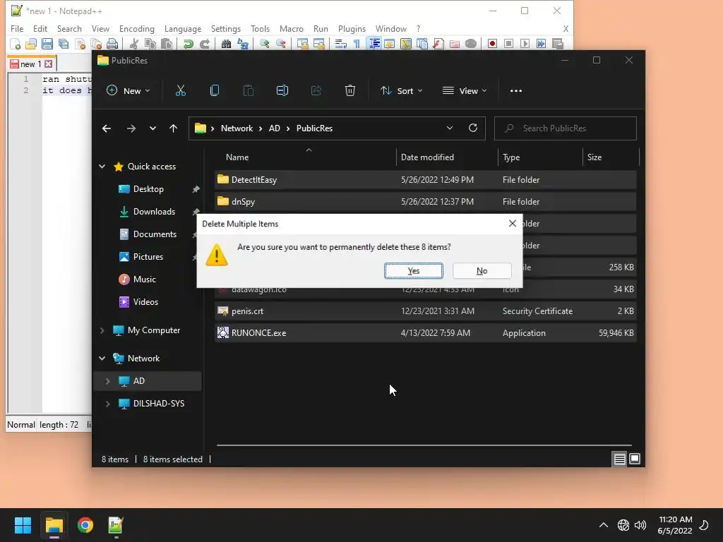The image size is (723, 542).
Task: Open the Sort dropdown in Explorer
Action: (401, 91)
